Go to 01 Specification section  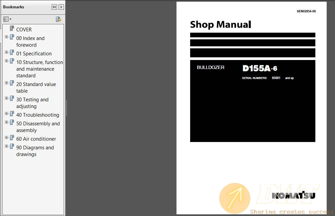(x=34, y=54)
